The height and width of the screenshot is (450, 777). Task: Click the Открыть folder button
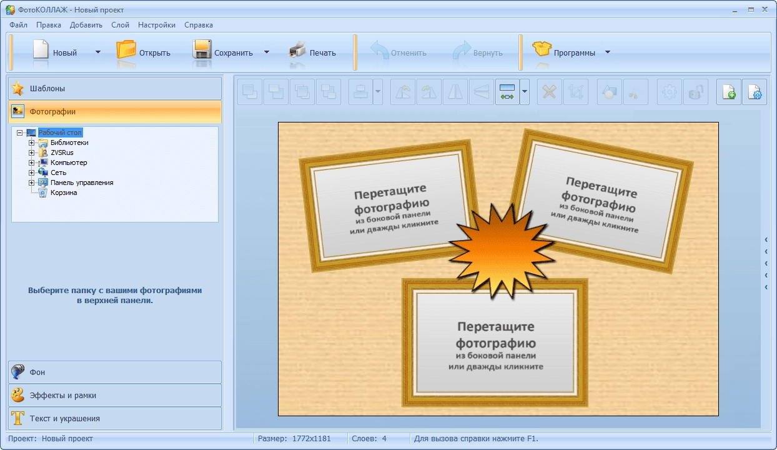[144, 52]
